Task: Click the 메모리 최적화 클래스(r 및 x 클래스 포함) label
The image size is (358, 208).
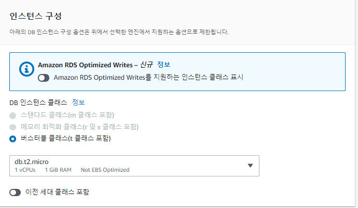Action: pos(80,127)
